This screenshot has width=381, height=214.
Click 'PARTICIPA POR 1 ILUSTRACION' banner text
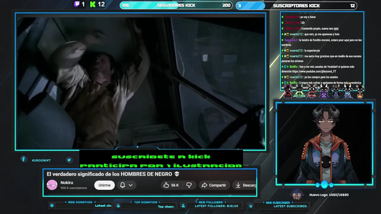(161, 166)
